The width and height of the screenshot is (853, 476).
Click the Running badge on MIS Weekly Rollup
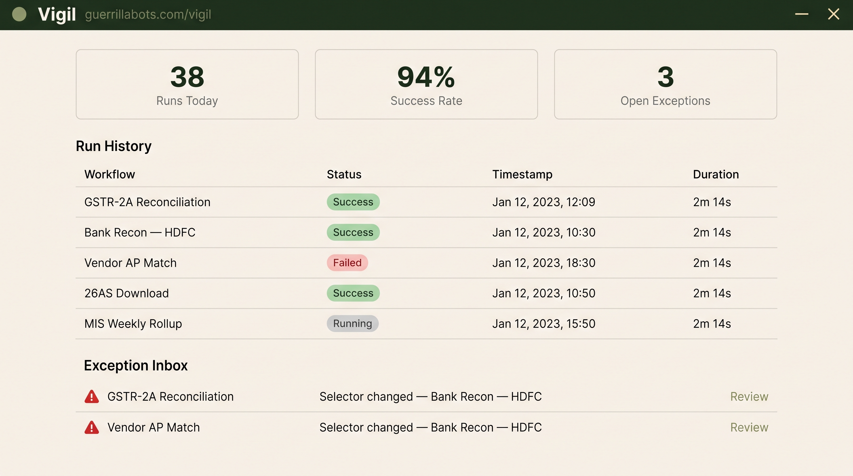[352, 324]
